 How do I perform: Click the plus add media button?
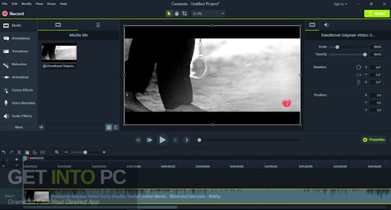coord(41,127)
